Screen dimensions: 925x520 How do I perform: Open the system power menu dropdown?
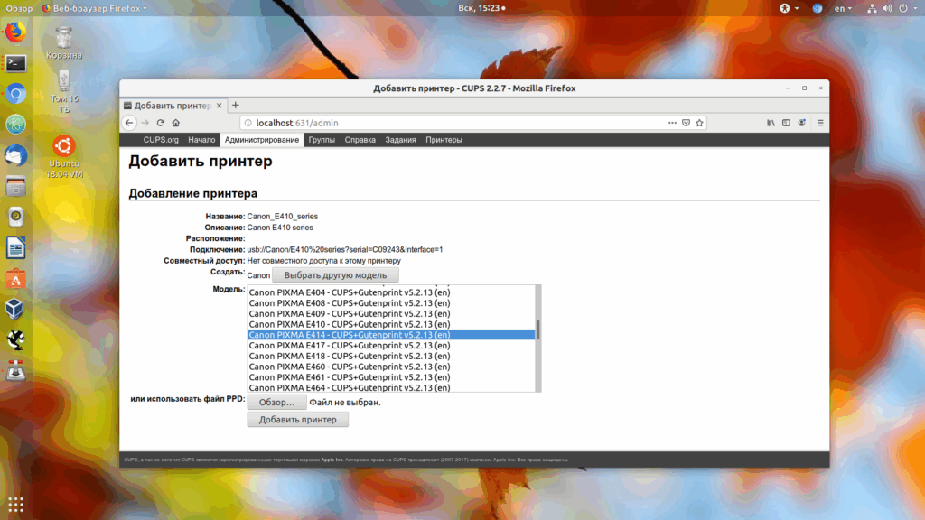908,8
